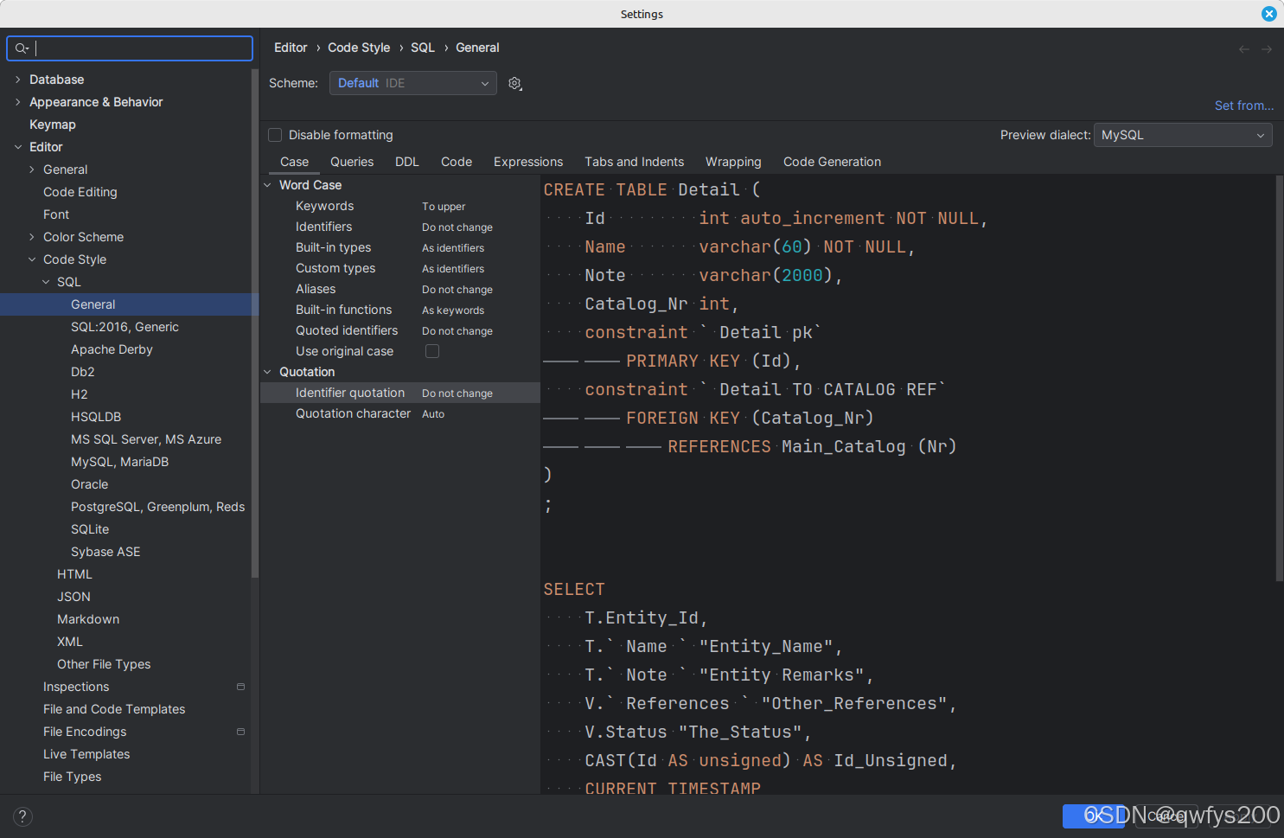This screenshot has width=1284, height=838.
Task: Change Aliases case value
Action: (x=457, y=290)
